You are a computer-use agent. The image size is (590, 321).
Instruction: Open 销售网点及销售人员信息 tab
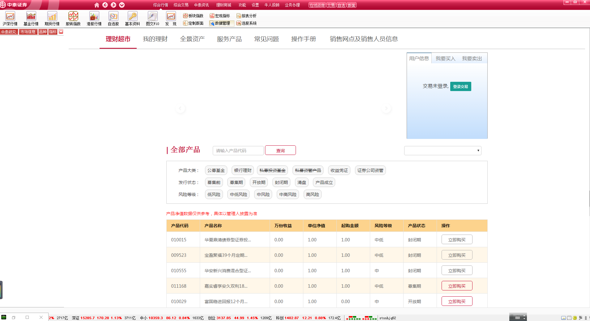coord(364,39)
